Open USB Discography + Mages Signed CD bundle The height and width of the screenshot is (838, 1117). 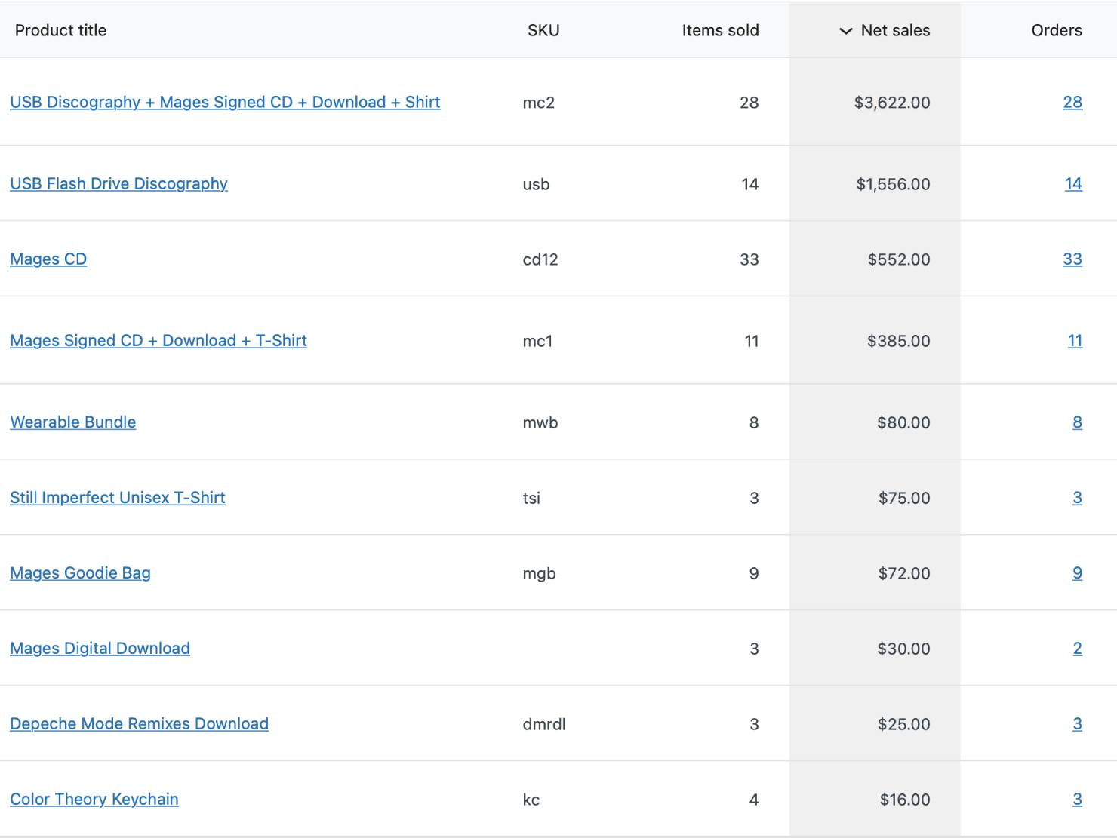[x=225, y=103]
